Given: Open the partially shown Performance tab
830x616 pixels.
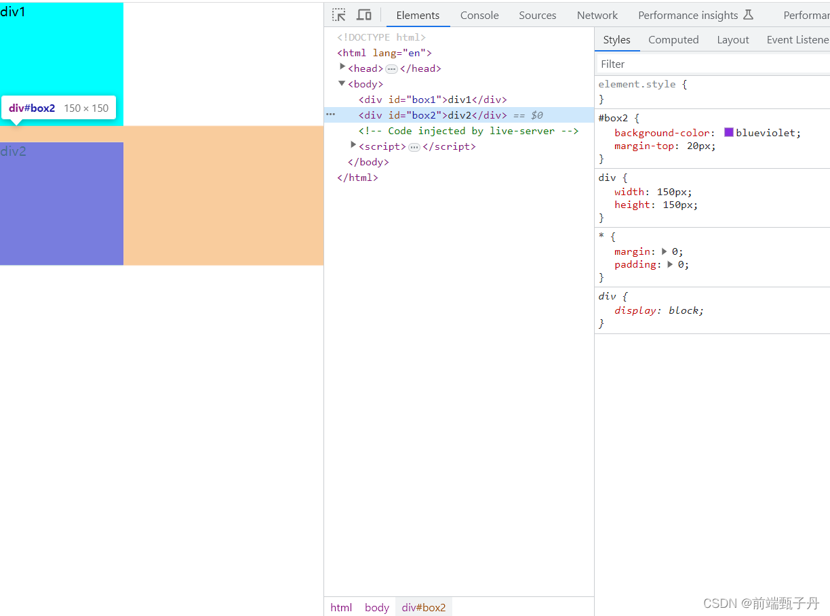Looking at the screenshot, I should (x=806, y=15).
